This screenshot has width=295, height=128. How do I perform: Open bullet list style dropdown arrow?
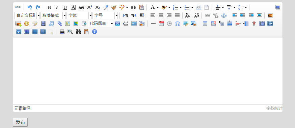click(x=192, y=7)
